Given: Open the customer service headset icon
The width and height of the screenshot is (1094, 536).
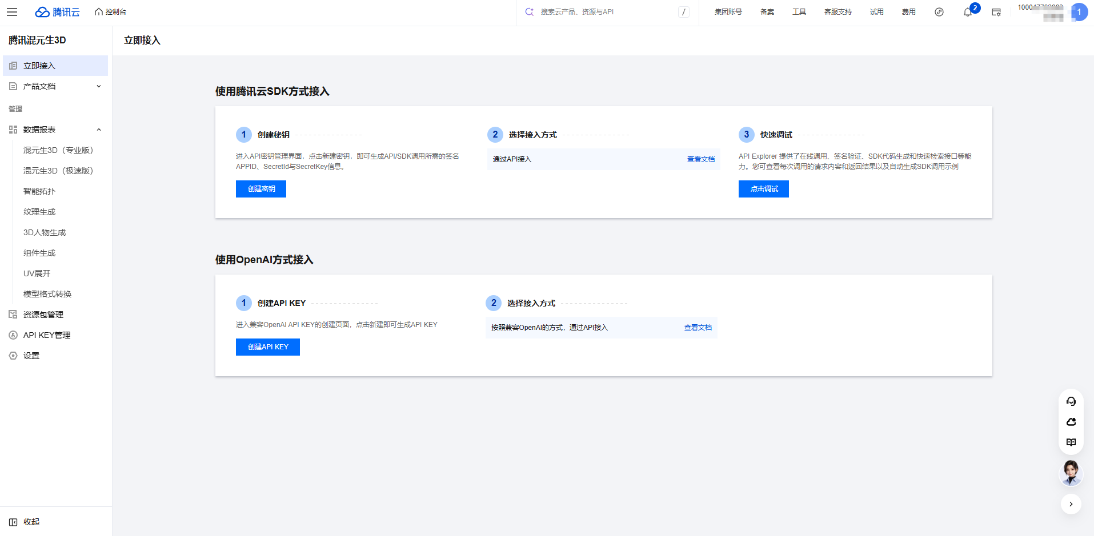Looking at the screenshot, I should [1071, 401].
